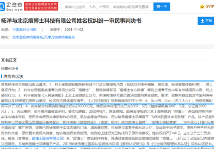Image resolution: width=214 pixels, height=149 pixels.
Task: Focus the company name search input field
Action: tap(107, 6)
